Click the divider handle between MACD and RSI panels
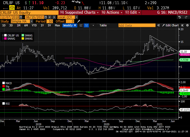 click(x=95, y=99)
